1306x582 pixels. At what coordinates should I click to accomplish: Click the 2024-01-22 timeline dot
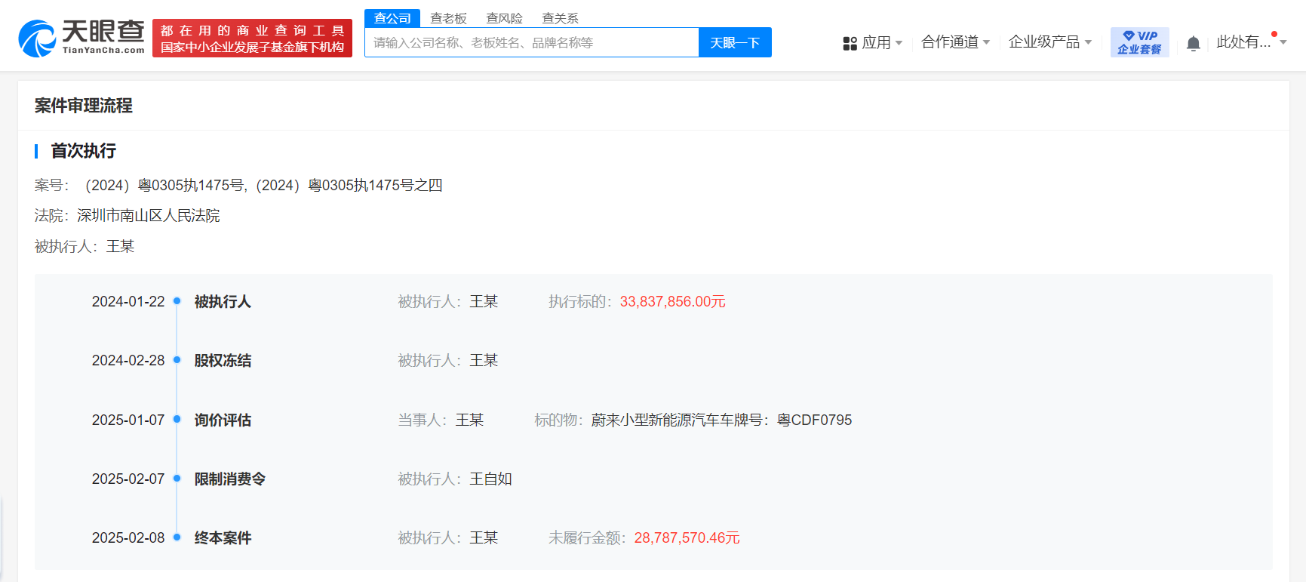tap(177, 301)
